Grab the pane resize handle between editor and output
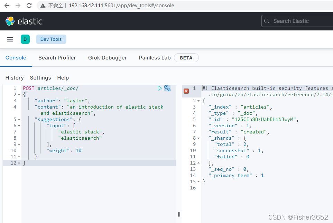This screenshot has height=223, width=333. coord(179,214)
